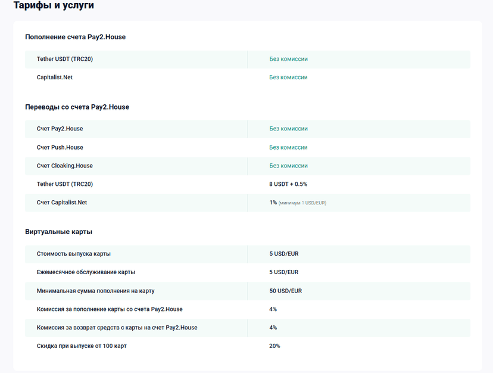Select the '8 USDT + 0.5%' fee value
The image size is (493, 373).
[x=288, y=184]
